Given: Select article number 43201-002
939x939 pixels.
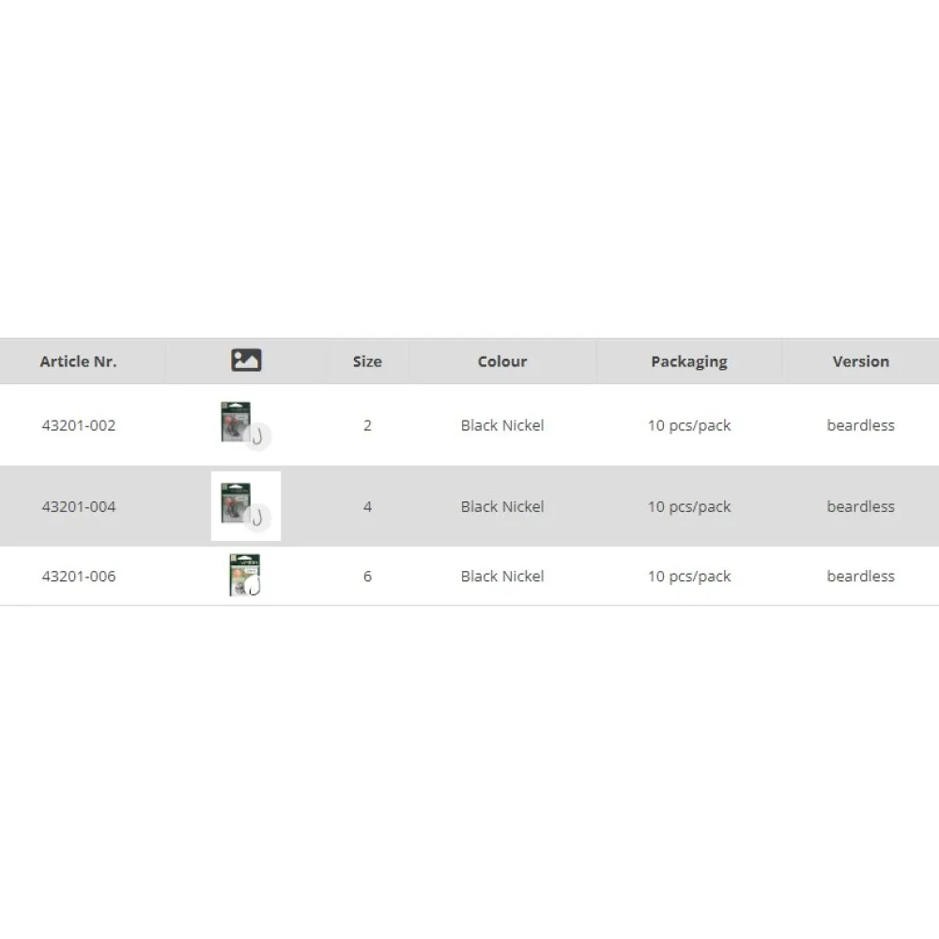Looking at the screenshot, I should [x=79, y=425].
